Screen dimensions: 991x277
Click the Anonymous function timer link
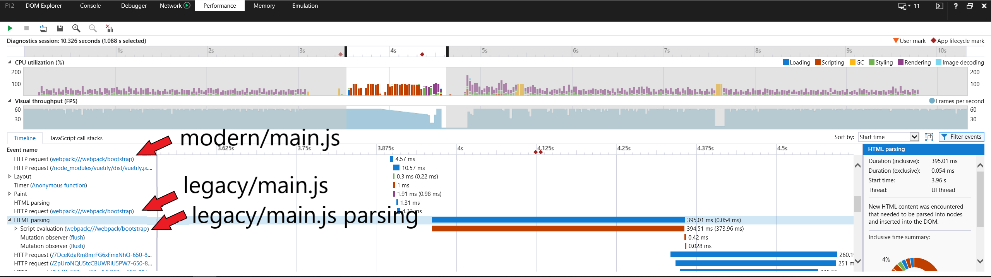(58, 185)
